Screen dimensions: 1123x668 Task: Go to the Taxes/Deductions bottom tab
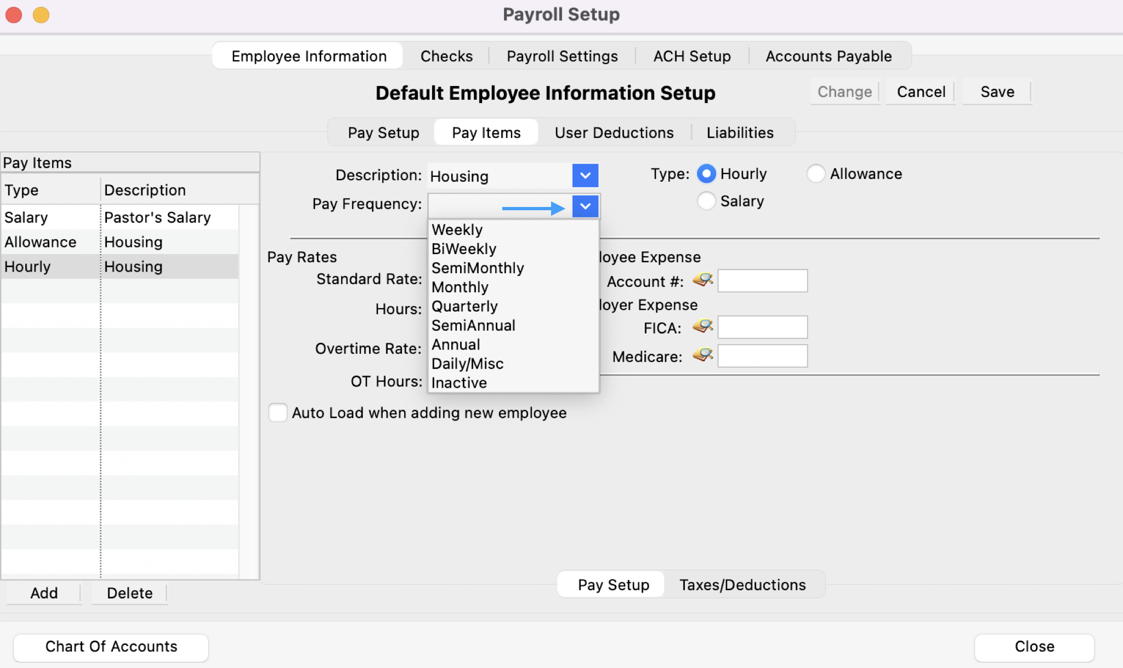742,585
